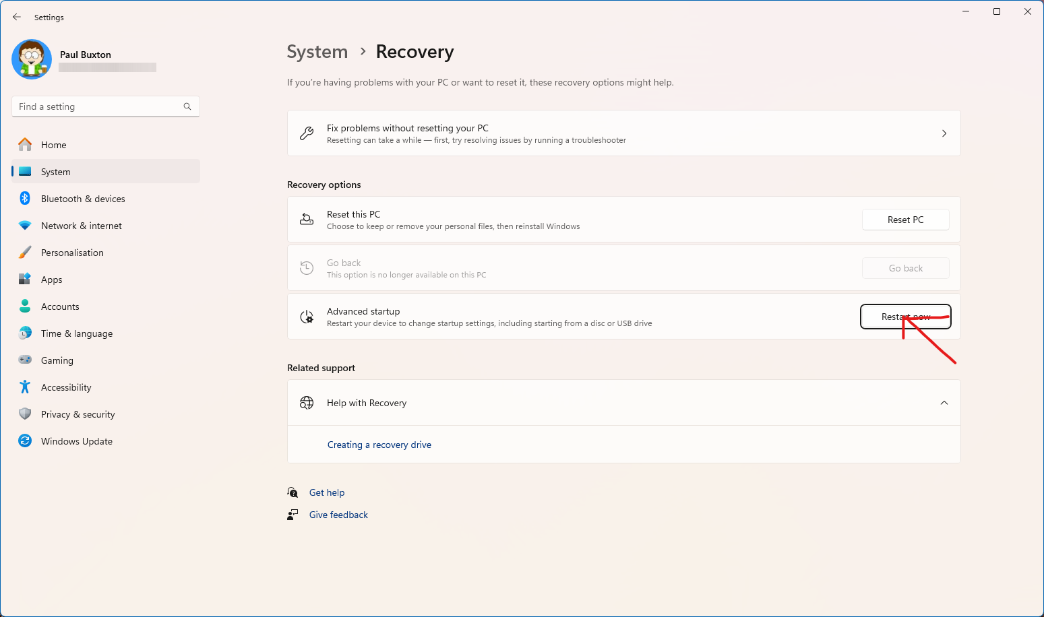Click the disabled Go back button
1044x617 pixels.
coord(906,268)
